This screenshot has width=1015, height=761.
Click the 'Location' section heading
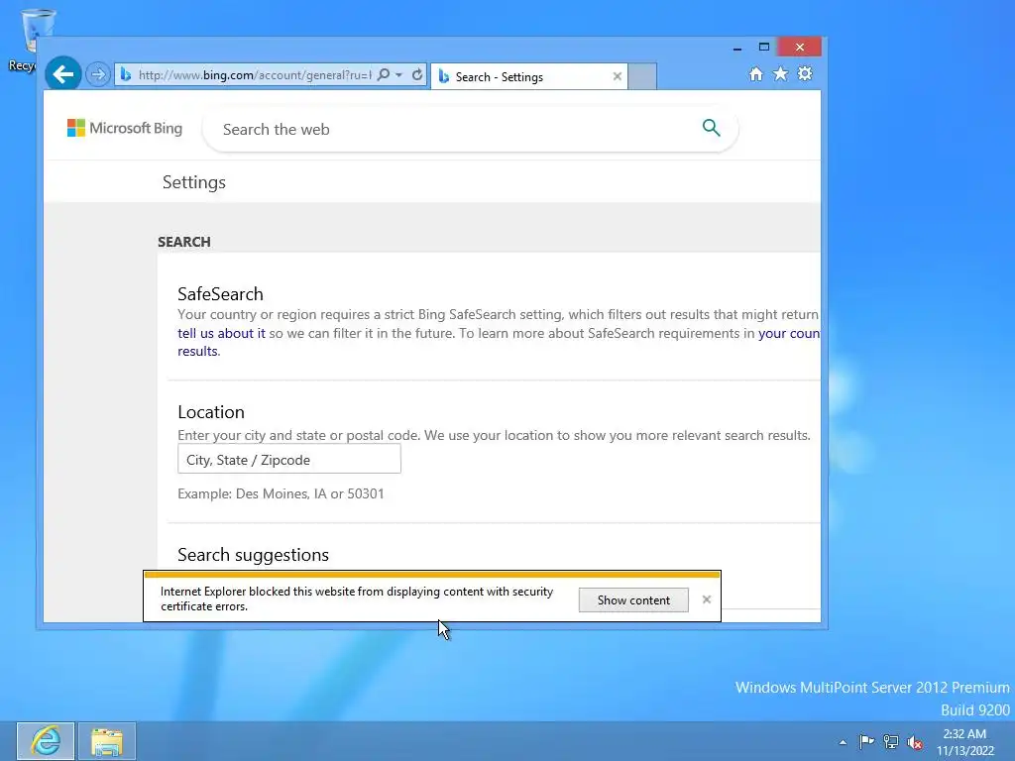(x=211, y=412)
